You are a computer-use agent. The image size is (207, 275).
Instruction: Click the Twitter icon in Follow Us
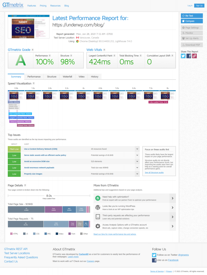click(x=154, y=255)
